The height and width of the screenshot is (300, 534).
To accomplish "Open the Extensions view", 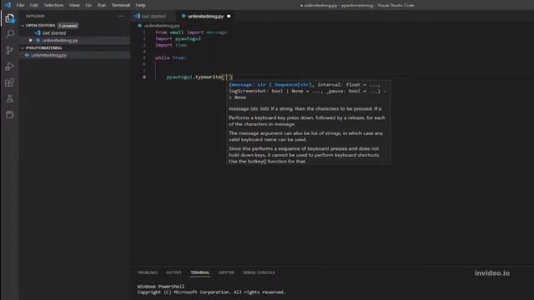I will pyautogui.click(x=9, y=82).
